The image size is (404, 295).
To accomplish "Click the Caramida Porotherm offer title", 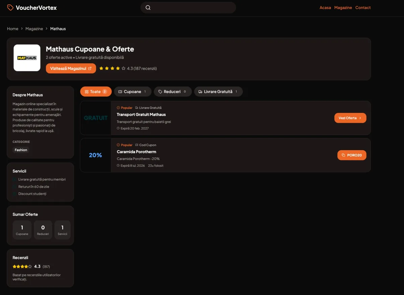I will (136, 152).
